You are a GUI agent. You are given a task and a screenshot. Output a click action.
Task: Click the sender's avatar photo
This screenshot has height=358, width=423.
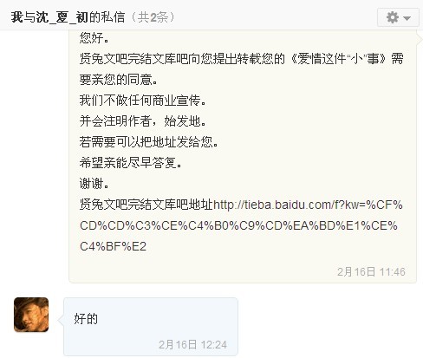click(x=31, y=315)
